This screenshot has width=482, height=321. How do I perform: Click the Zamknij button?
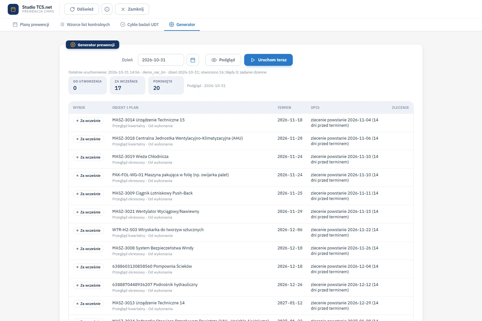132,9
